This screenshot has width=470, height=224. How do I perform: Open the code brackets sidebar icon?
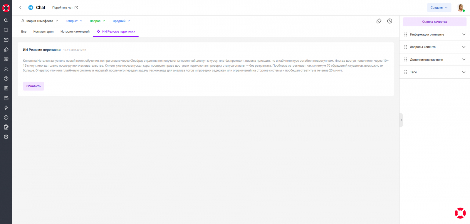click(6, 117)
